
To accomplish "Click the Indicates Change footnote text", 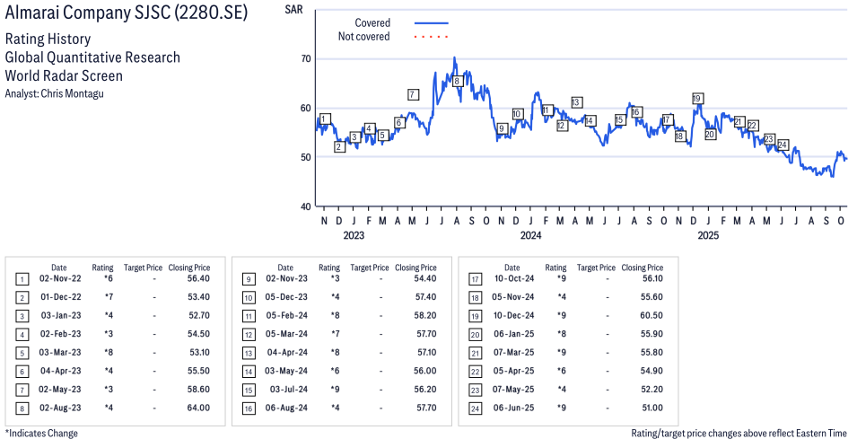I will (x=41, y=433).
